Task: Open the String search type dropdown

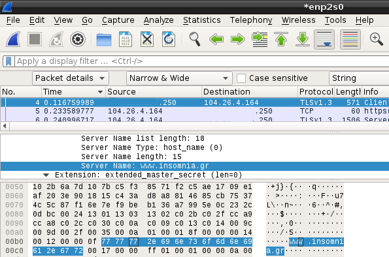Action: (359, 78)
